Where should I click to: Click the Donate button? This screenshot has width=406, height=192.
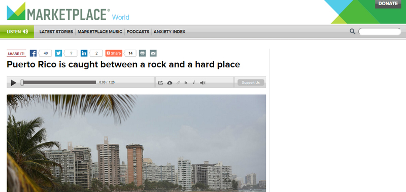tap(388, 4)
